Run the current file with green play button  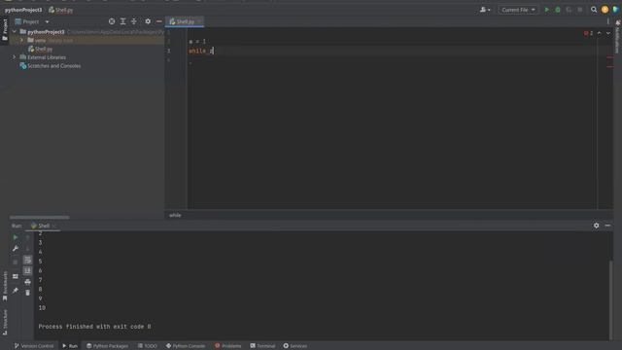pyautogui.click(x=546, y=10)
